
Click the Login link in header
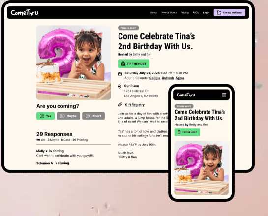(x=206, y=13)
